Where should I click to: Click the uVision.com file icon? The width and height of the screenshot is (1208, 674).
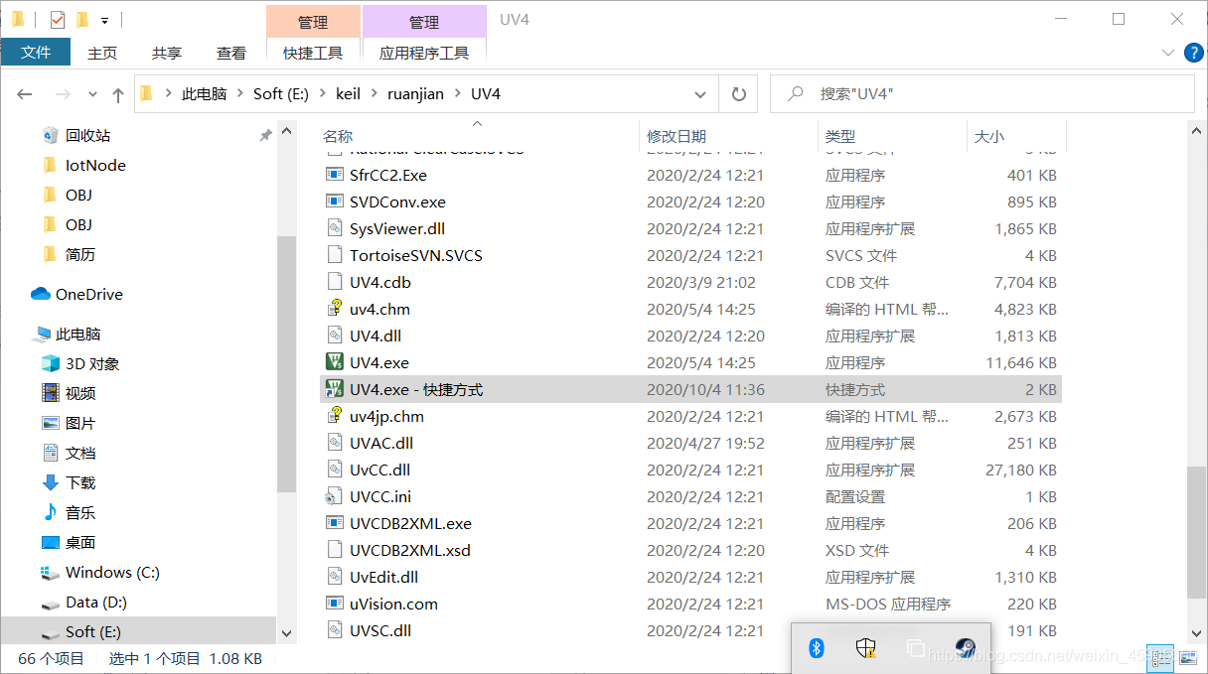[335, 604]
